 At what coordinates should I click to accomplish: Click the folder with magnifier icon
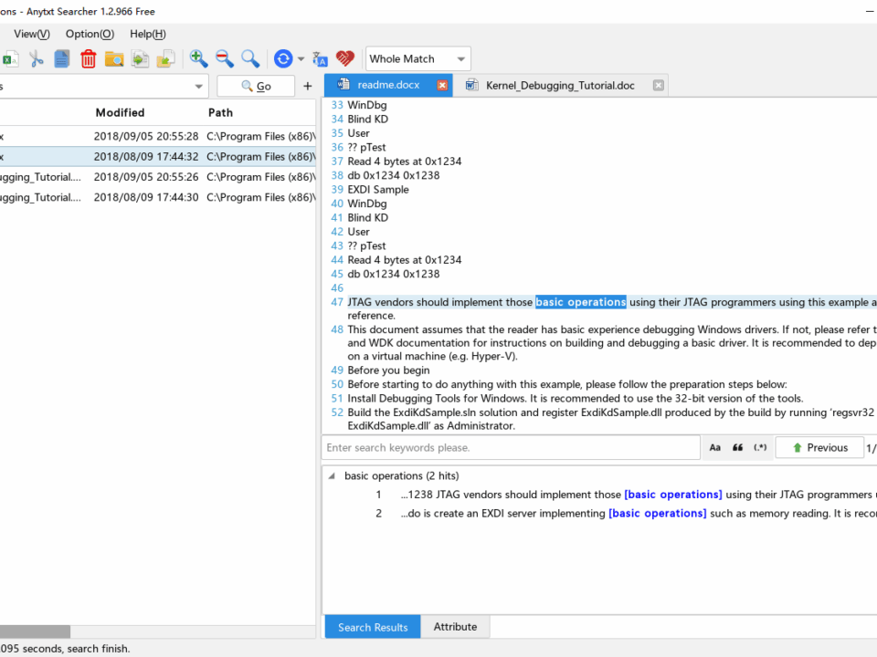click(x=114, y=59)
